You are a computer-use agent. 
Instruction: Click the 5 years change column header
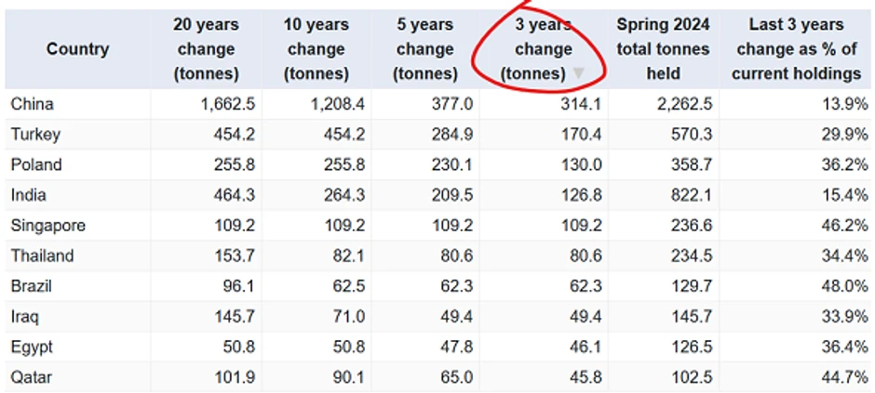(425, 49)
